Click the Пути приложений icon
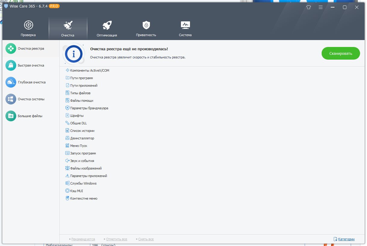This screenshot has width=367, height=246. [67, 85]
